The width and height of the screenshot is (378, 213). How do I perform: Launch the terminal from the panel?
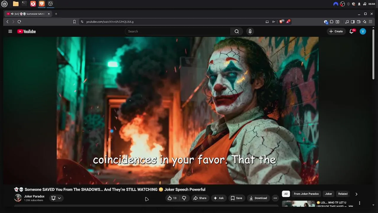coord(24,4)
